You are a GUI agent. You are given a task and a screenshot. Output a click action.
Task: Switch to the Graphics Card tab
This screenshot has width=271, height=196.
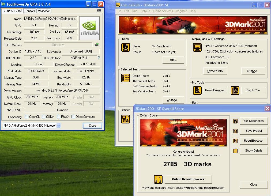click(12, 10)
